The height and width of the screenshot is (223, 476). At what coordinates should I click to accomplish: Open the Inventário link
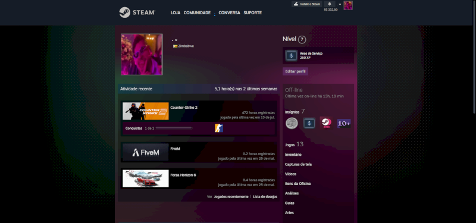coord(293,155)
